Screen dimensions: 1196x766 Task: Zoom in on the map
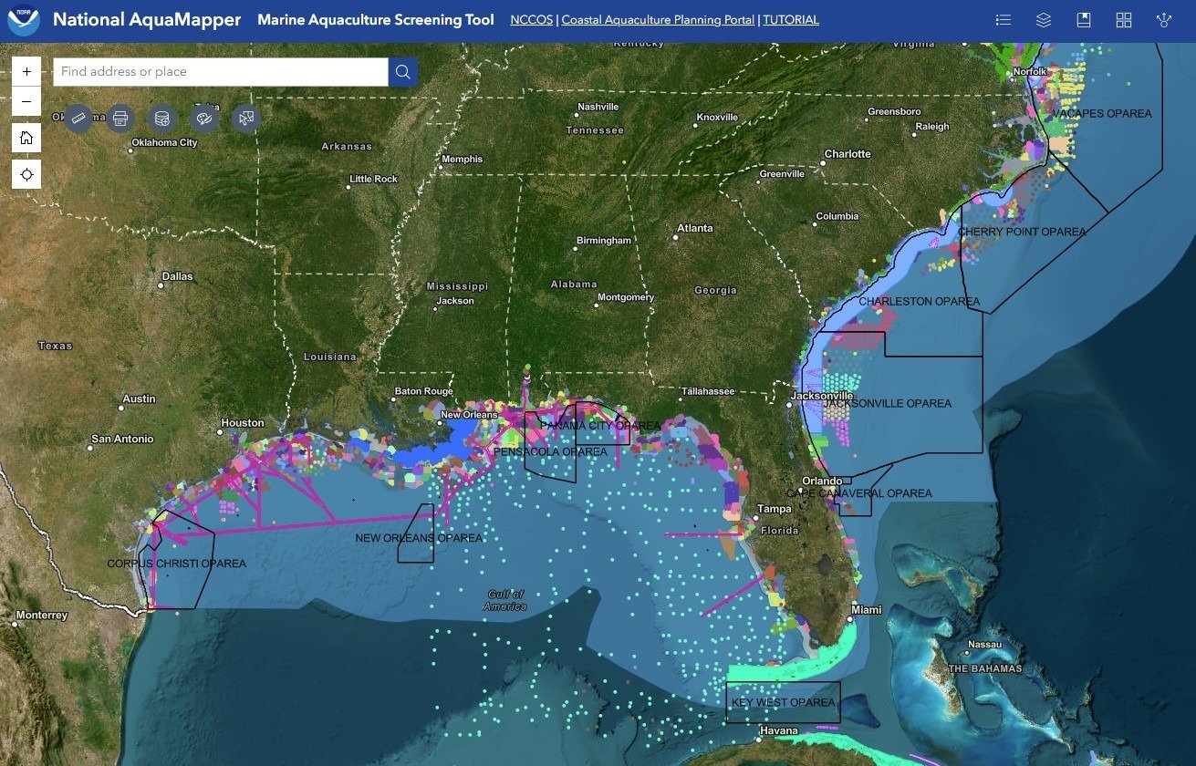26,71
